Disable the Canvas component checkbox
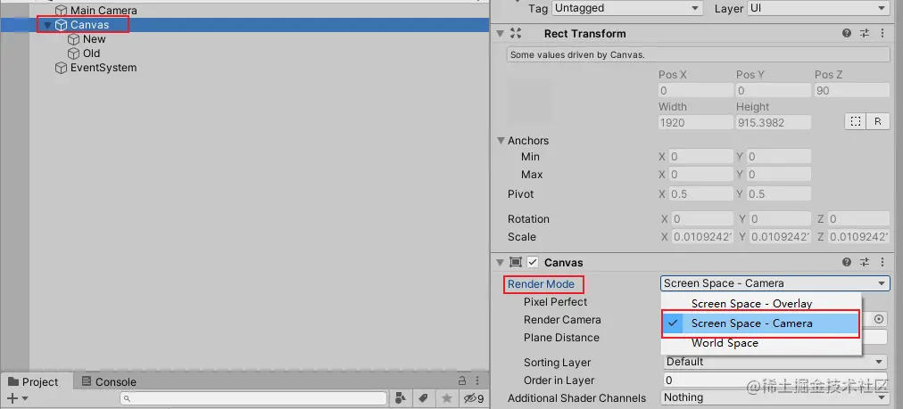Screen dimensions: 903x409 [x=533, y=262]
